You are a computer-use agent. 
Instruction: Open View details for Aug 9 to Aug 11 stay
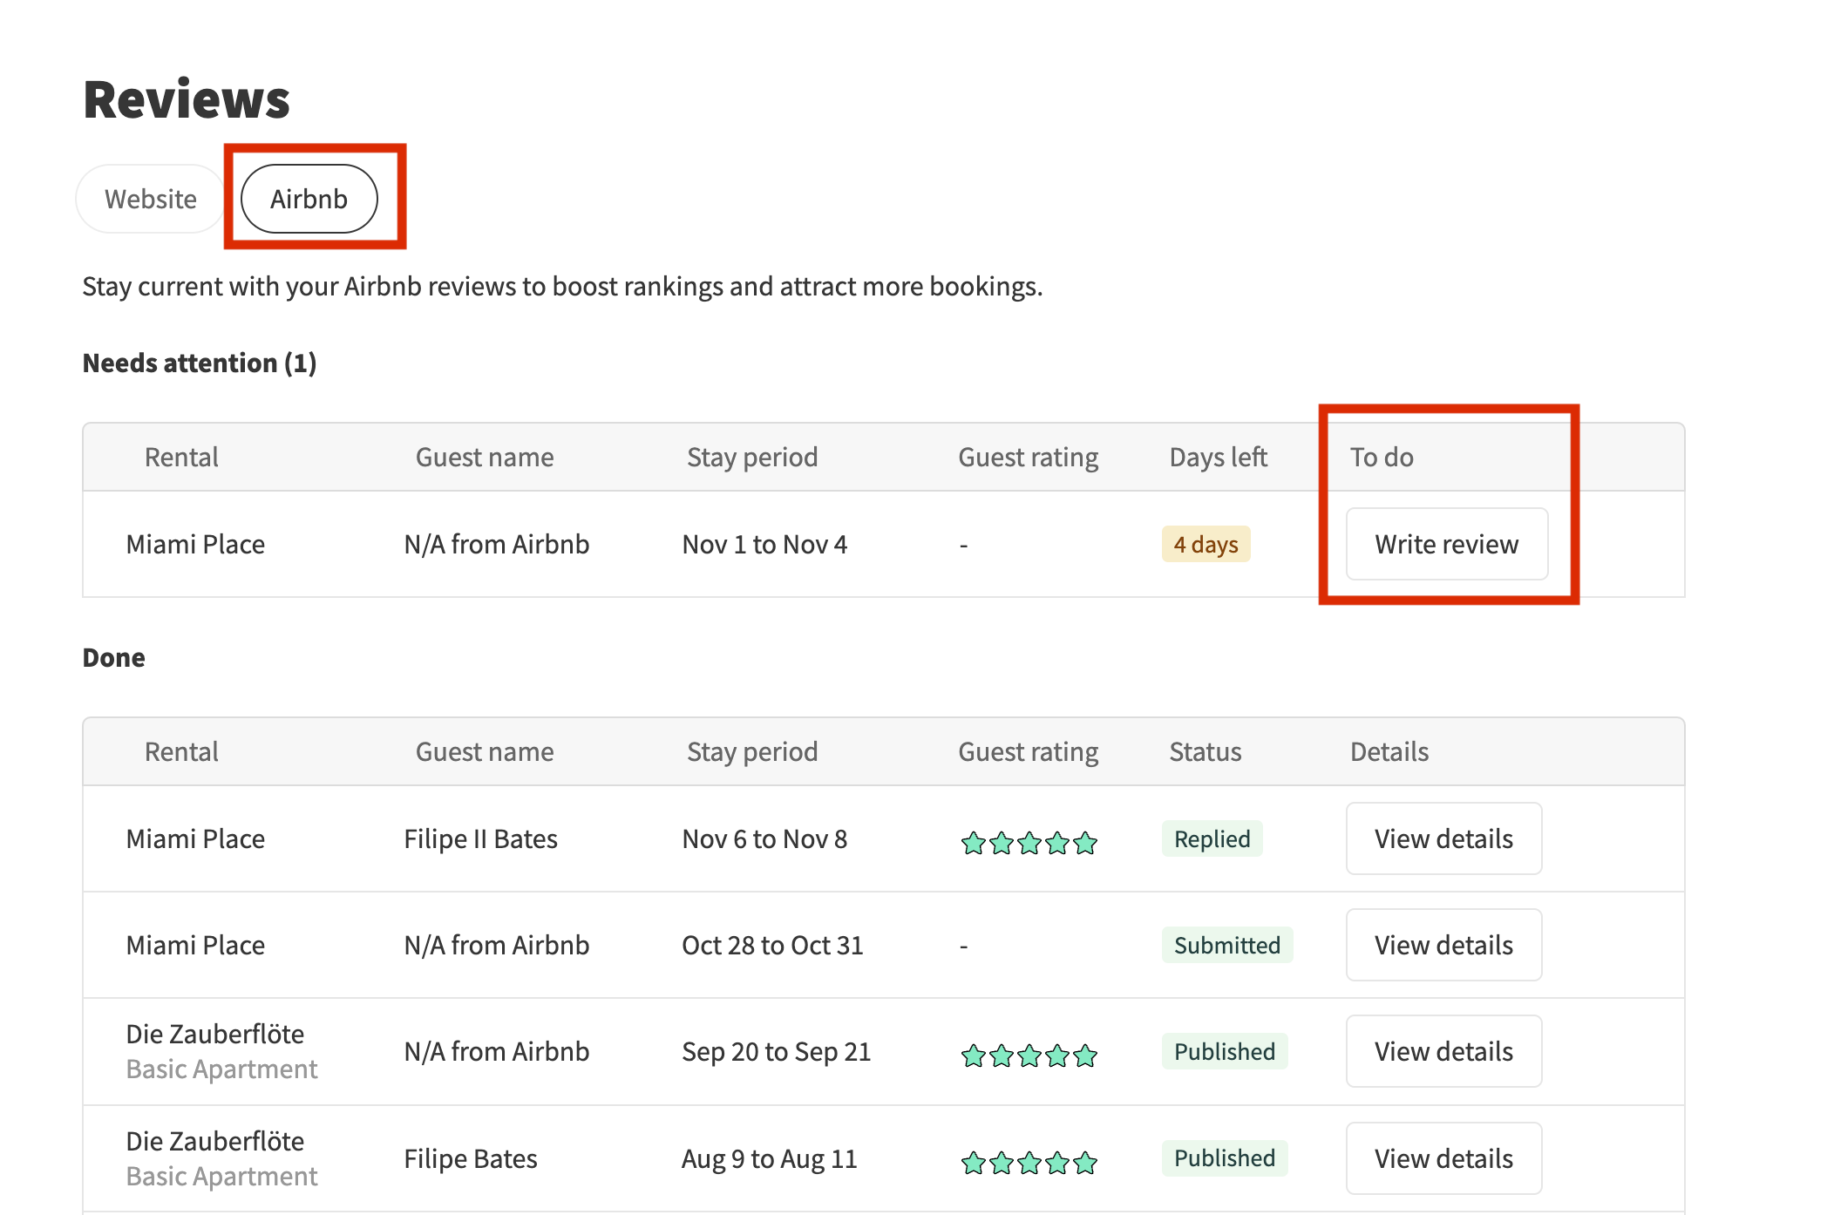[1443, 1158]
